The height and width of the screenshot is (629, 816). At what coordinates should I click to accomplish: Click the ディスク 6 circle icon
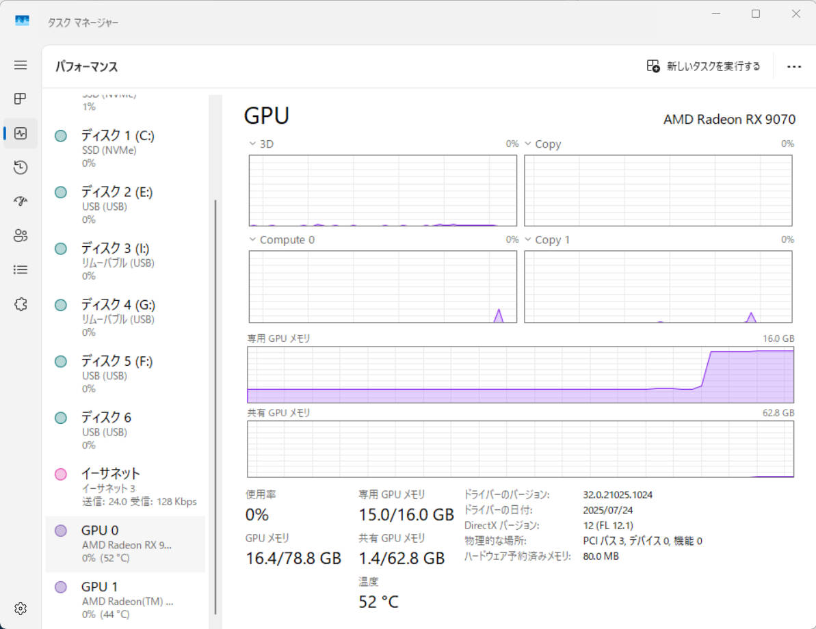coord(61,418)
